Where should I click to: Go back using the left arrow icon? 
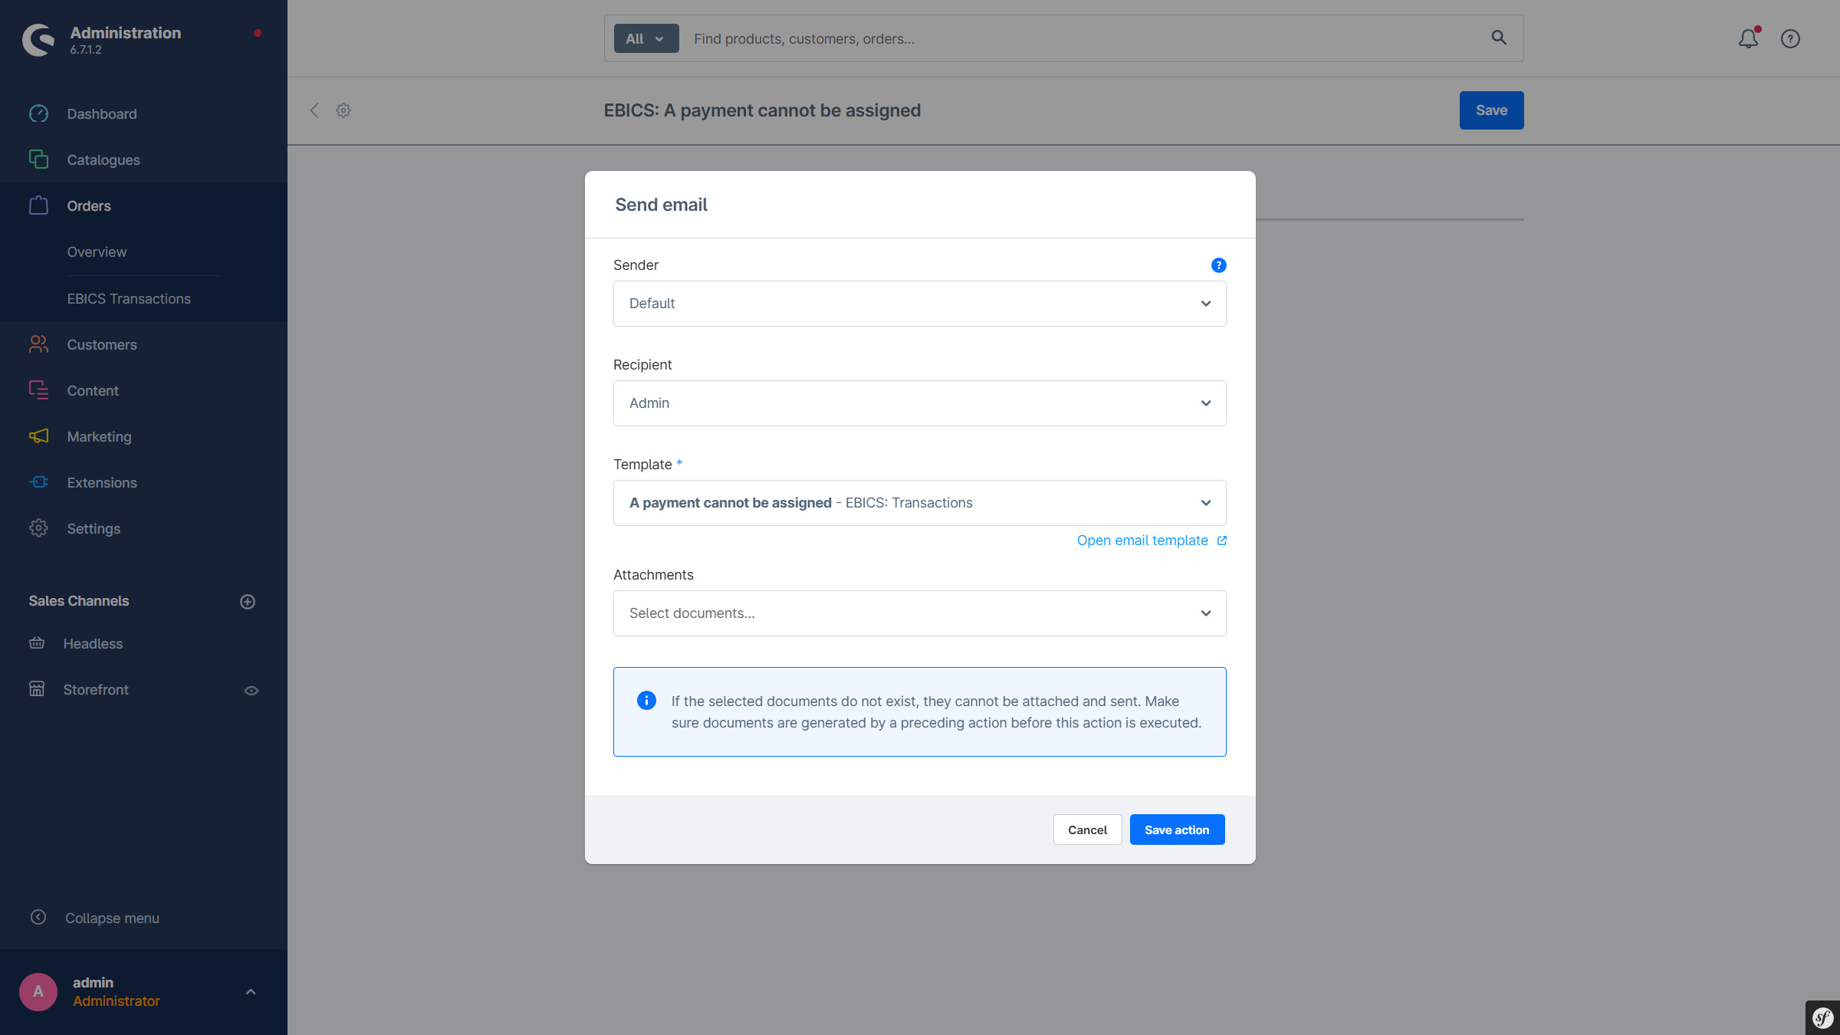point(314,110)
